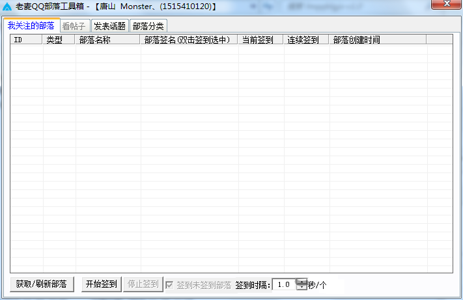Click the 部落名称 column header
Image resolution: width=463 pixels, height=300 pixels.
(x=107, y=40)
